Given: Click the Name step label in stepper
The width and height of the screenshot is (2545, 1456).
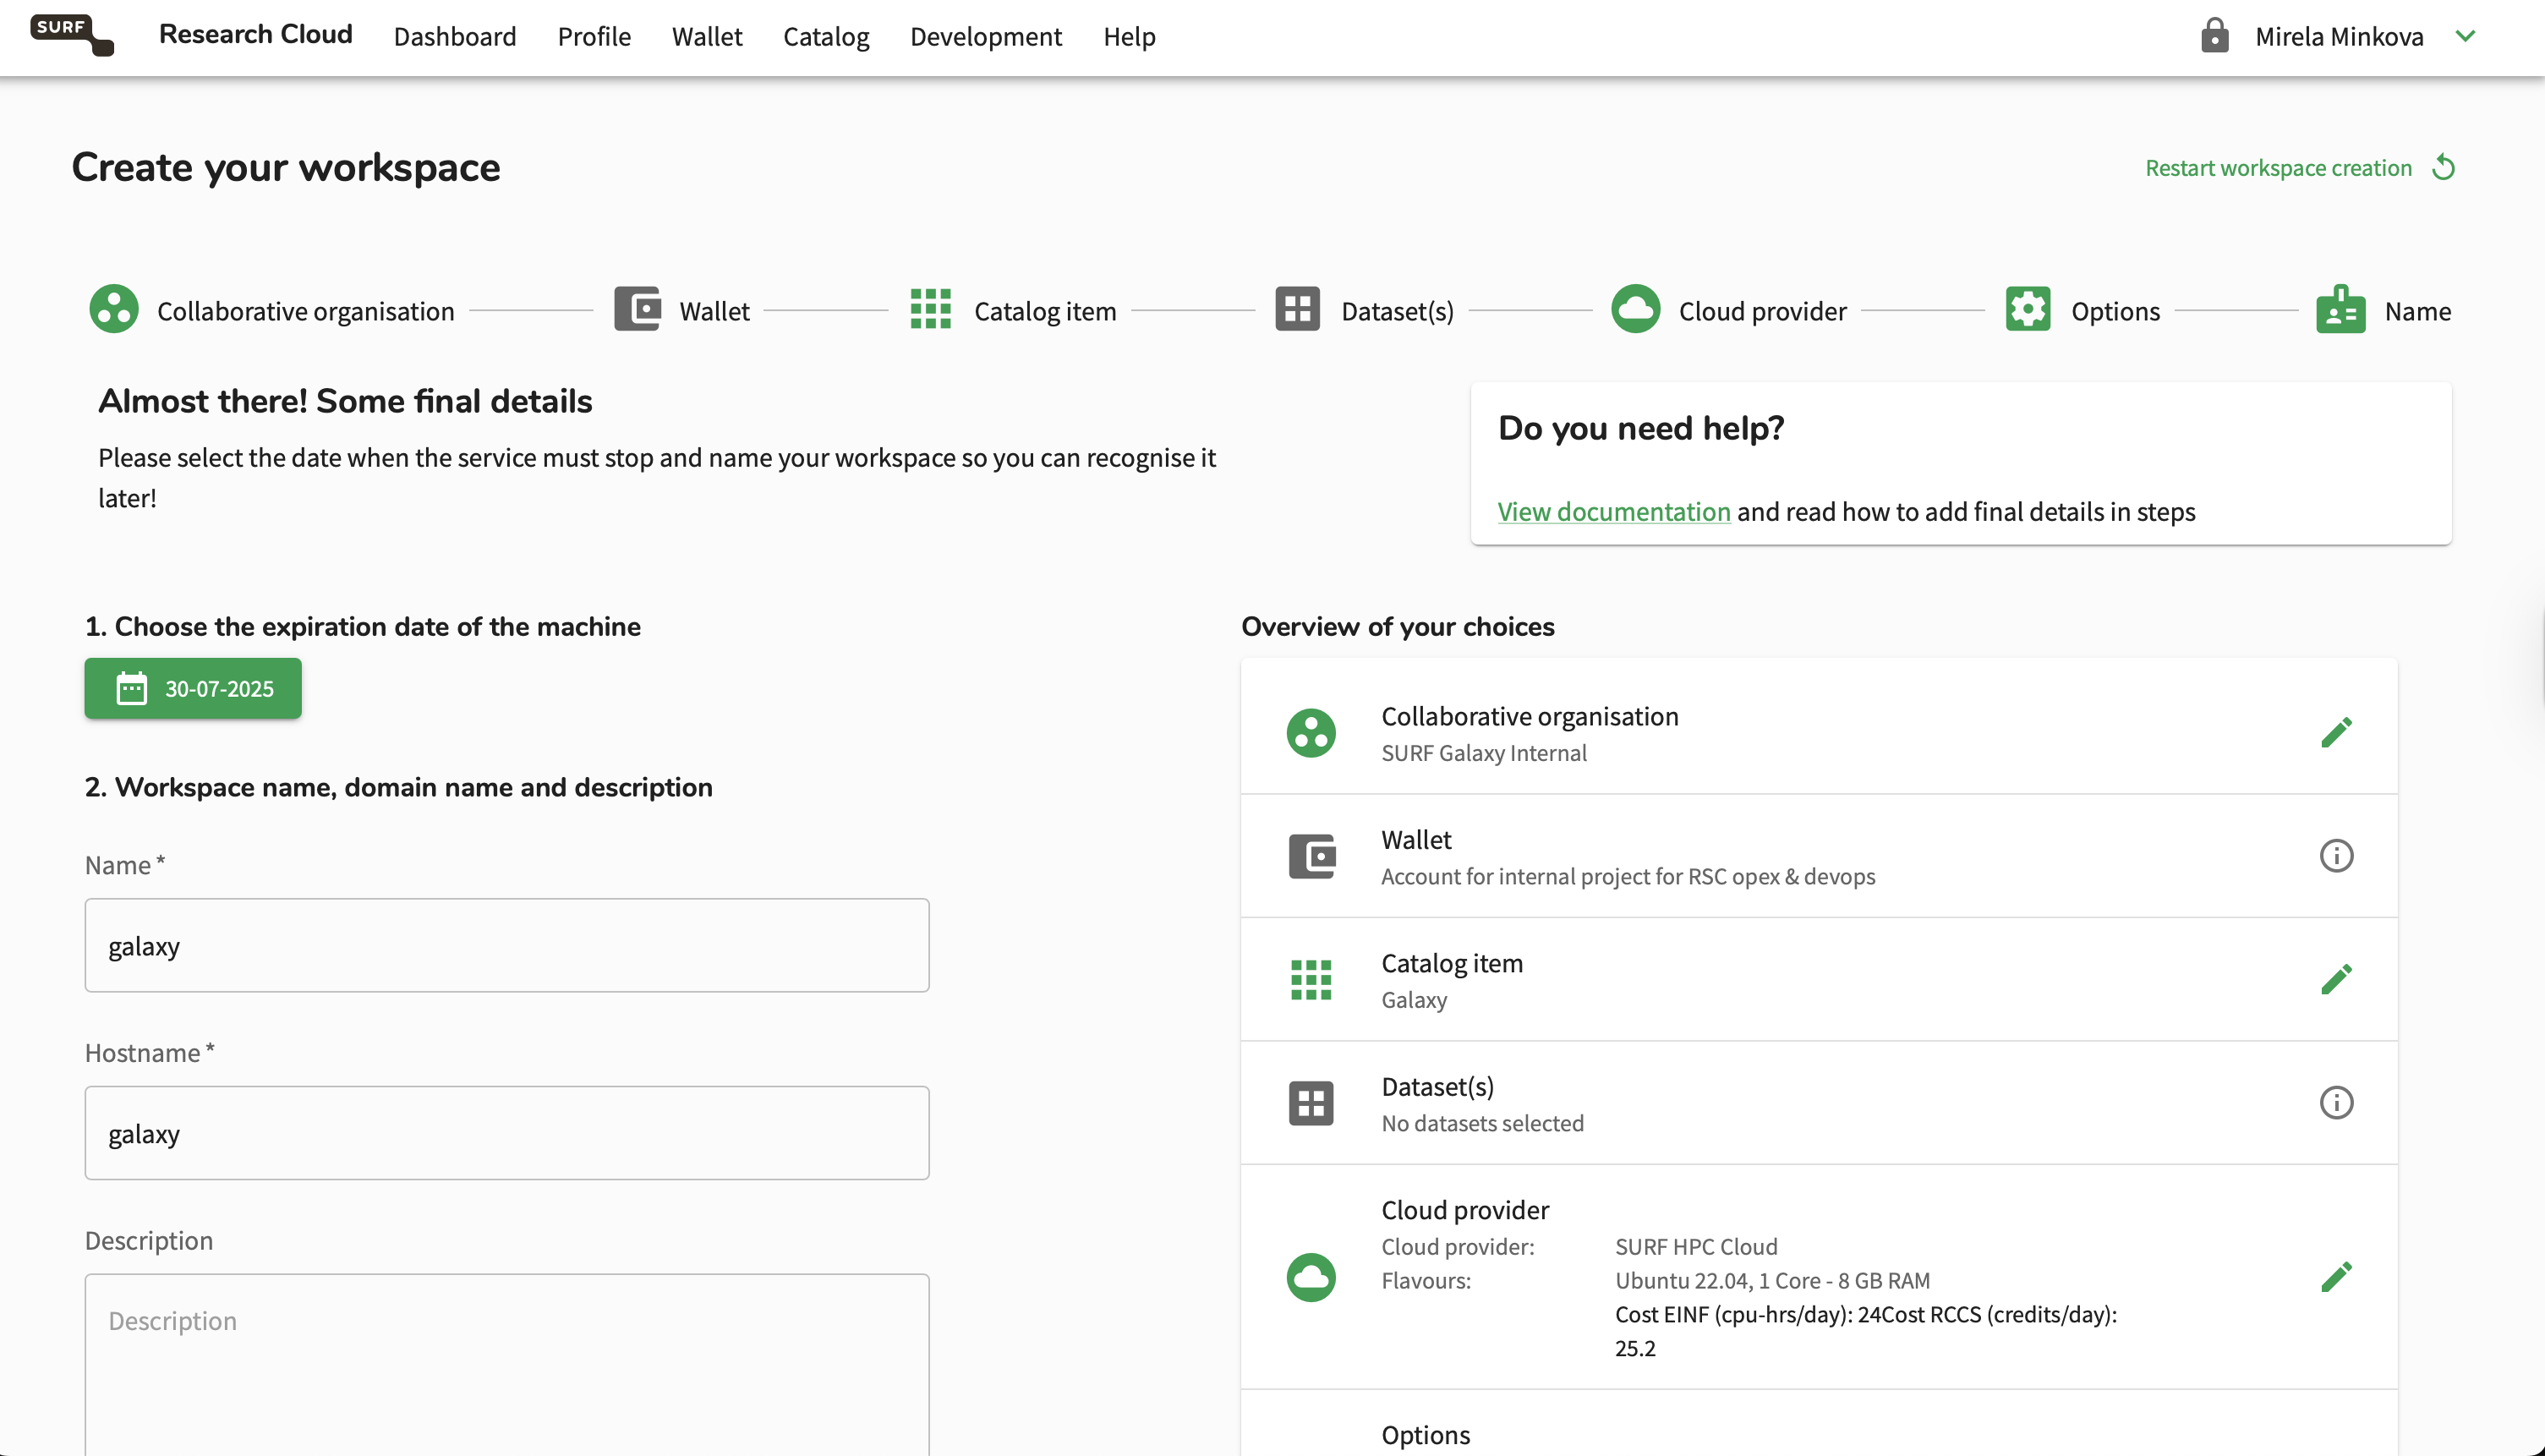Looking at the screenshot, I should pyautogui.click(x=2417, y=311).
